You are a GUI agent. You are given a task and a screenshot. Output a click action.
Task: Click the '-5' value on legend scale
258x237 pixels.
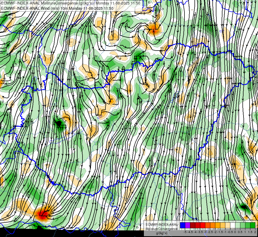coord(185,232)
